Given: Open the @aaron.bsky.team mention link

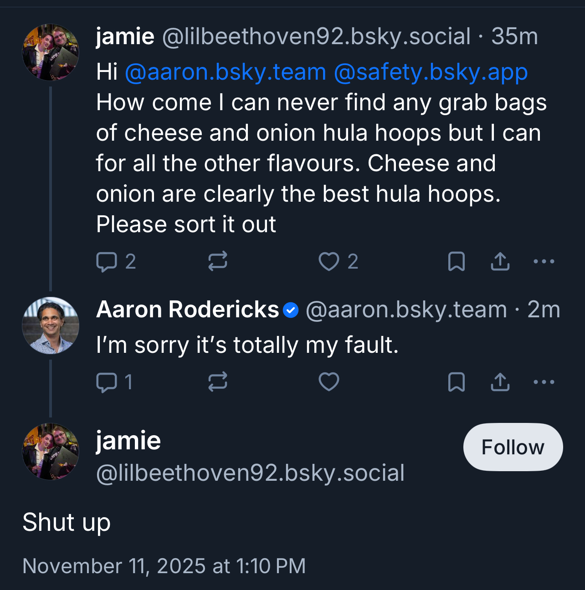Looking at the screenshot, I should pos(225,72).
